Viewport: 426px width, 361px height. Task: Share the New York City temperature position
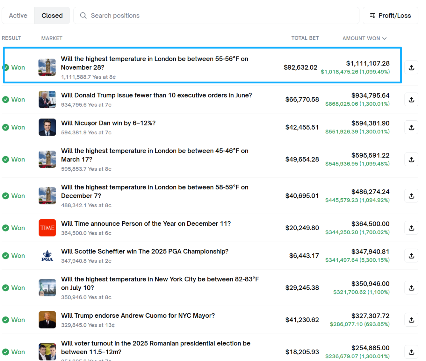pos(411,288)
